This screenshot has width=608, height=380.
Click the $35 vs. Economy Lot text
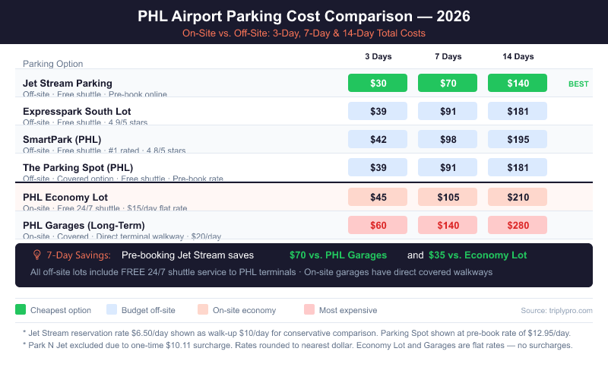click(x=477, y=255)
